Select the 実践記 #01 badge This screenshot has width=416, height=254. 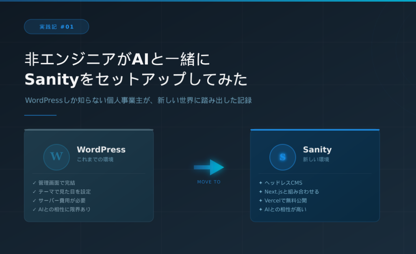tap(56, 27)
